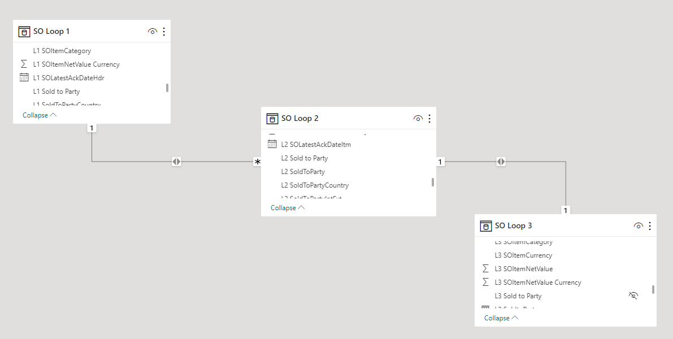
Task: Click cross-filter arrow between Loop 2 and Loop 3
Action: coord(501,162)
